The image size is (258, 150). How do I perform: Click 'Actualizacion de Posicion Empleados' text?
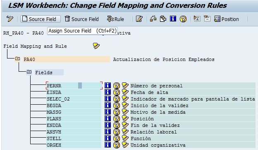164,59
